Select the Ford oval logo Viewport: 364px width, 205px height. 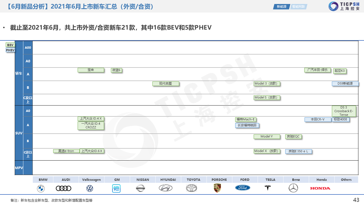243,188
